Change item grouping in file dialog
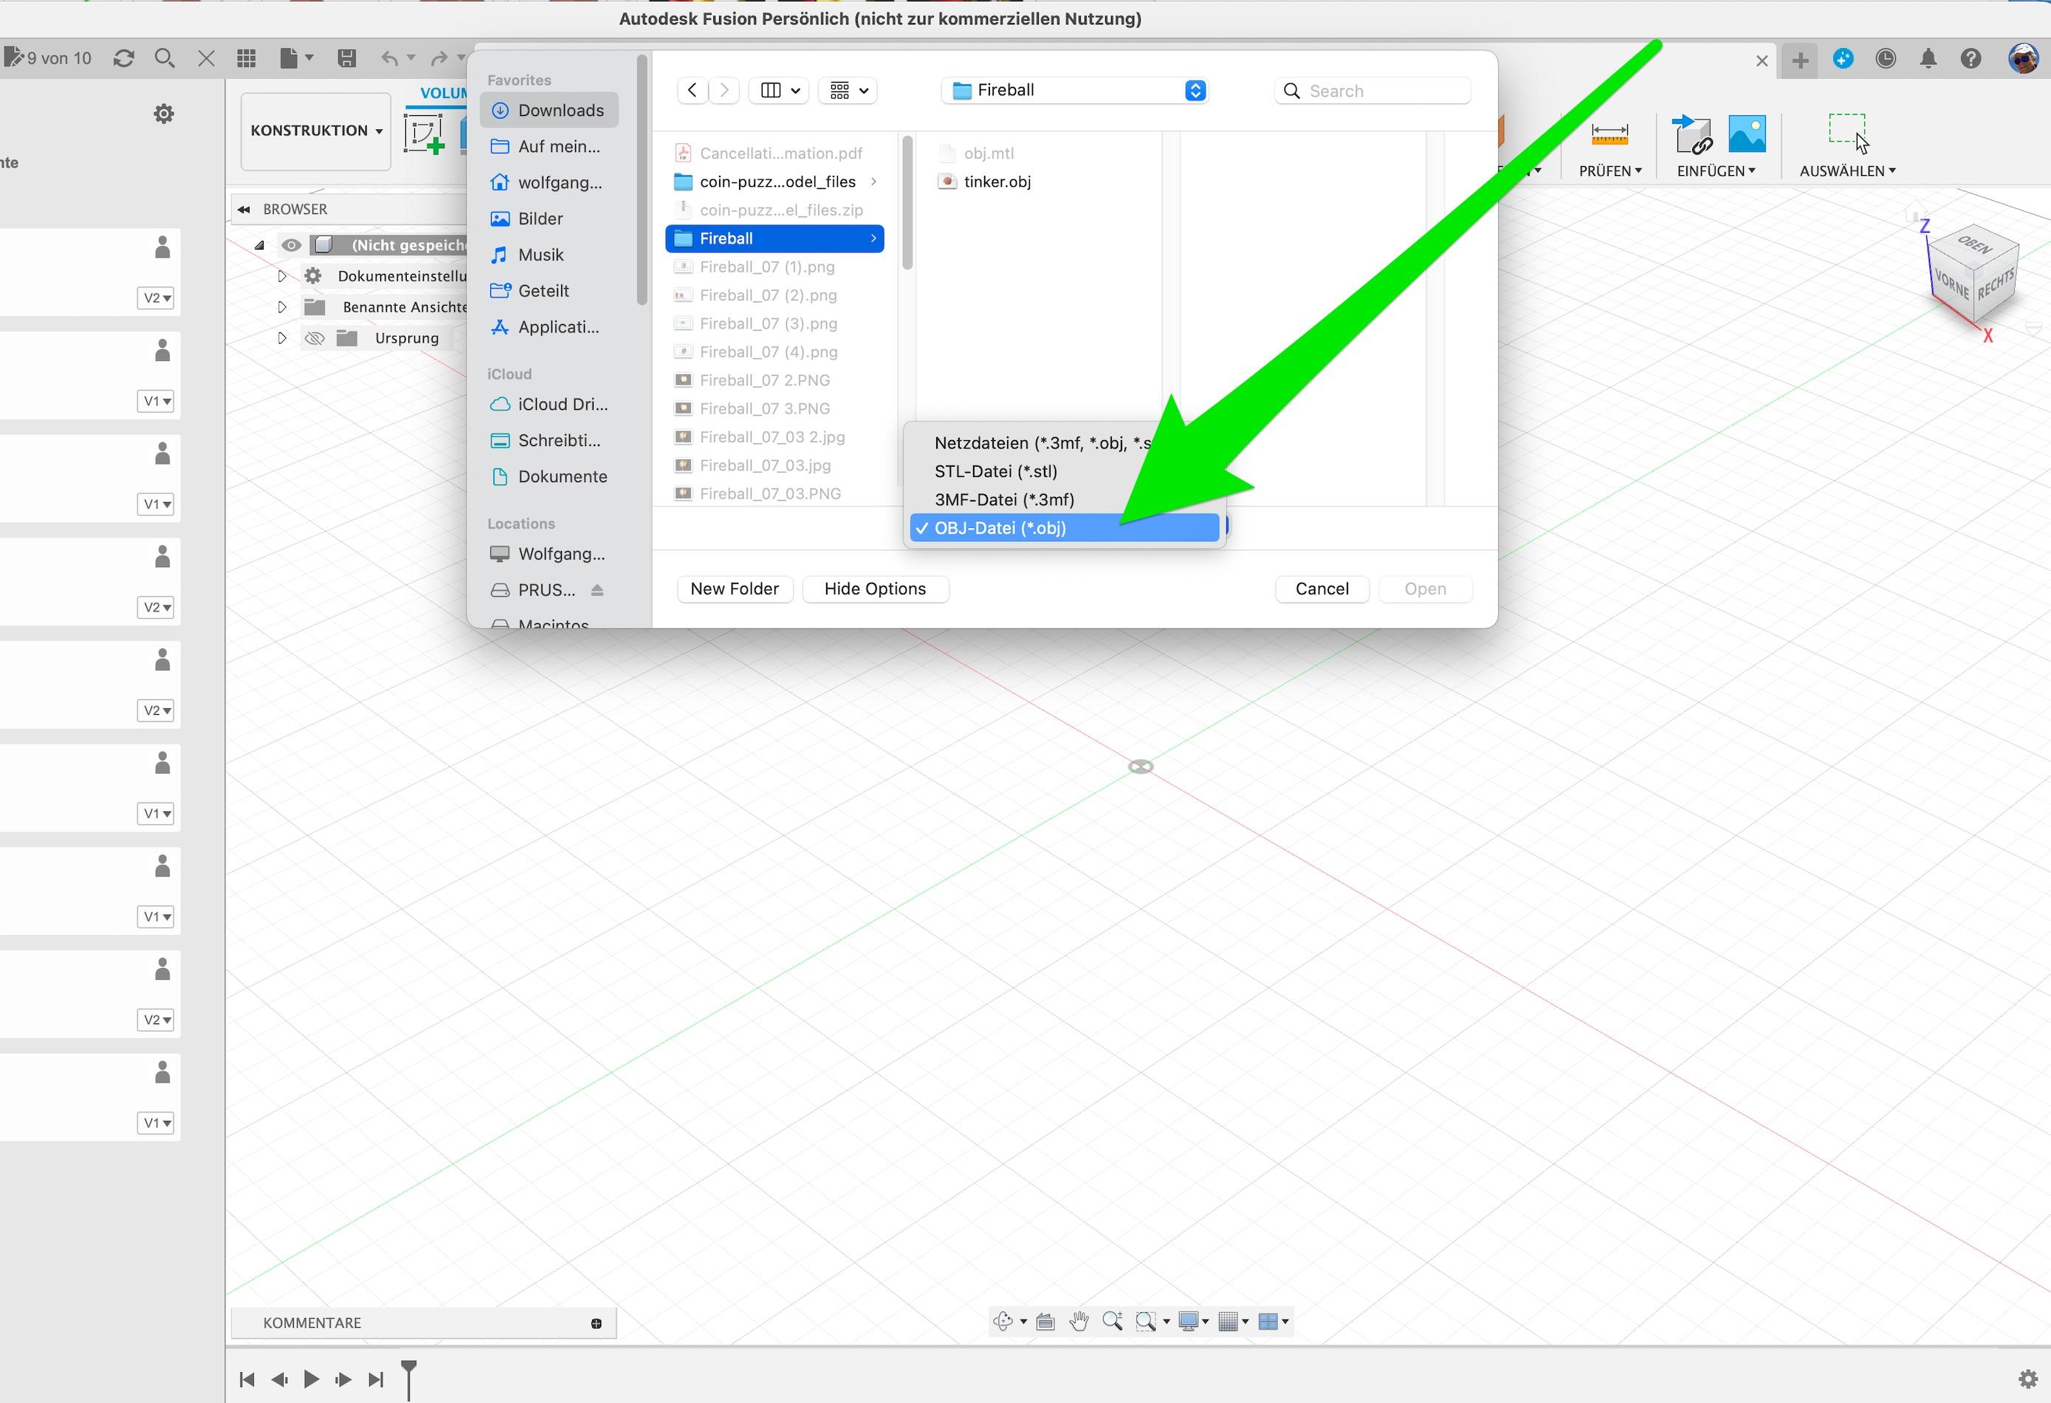The image size is (2051, 1403). pos(848,90)
